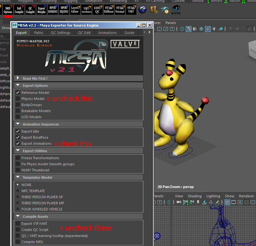
Task: Collapse the Templatize Model section
Action: click(78, 177)
